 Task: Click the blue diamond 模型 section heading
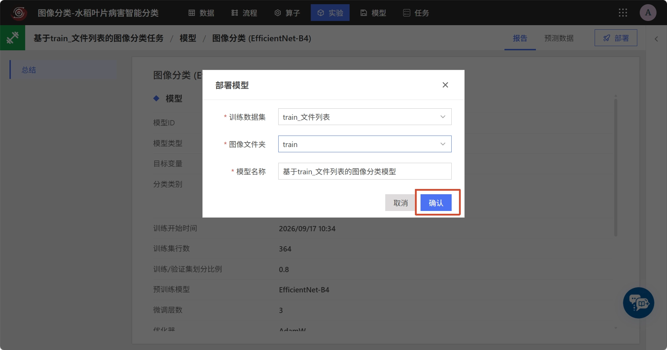(x=168, y=99)
